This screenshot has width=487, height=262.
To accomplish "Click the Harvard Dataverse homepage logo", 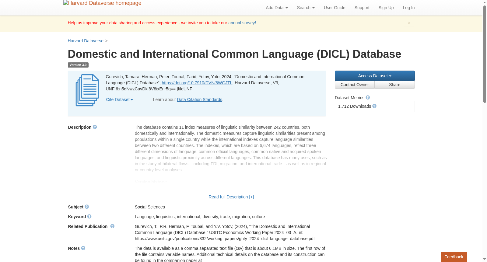I will [x=102, y=3].
